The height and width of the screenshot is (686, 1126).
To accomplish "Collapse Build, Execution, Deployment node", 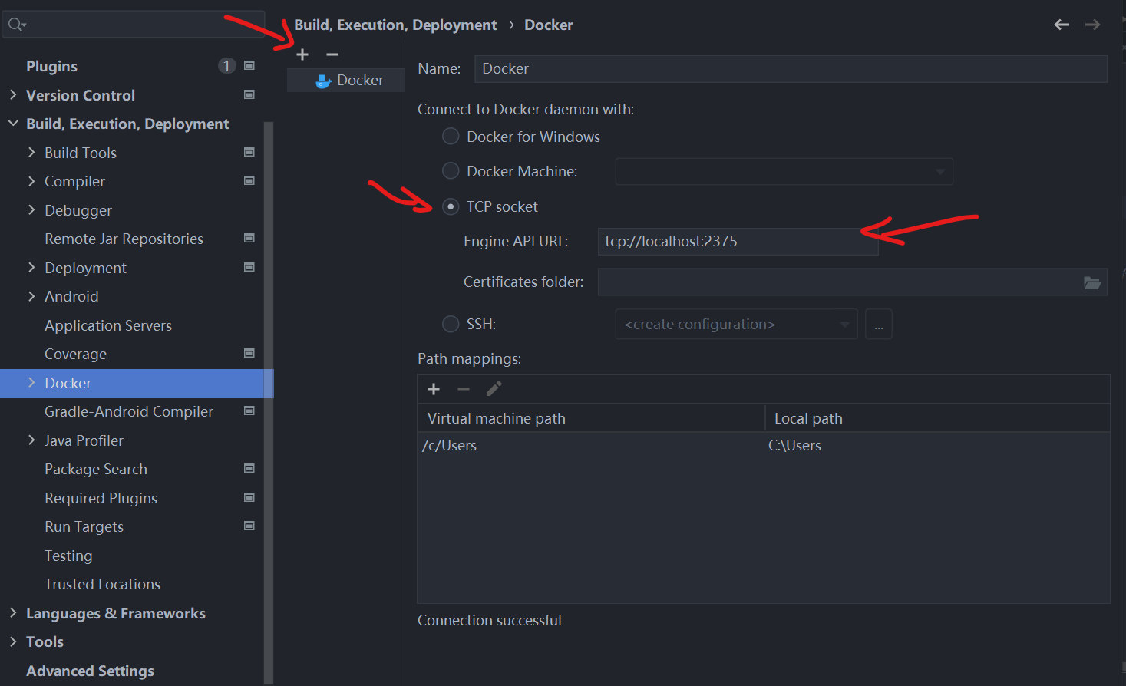I will [x=13, y=124].
